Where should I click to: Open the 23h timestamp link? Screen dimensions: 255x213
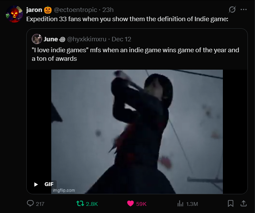[108, 10]
